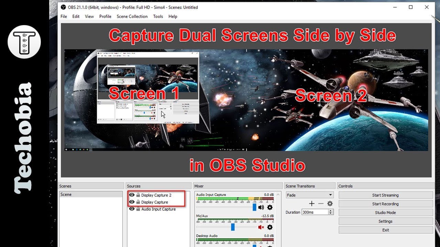Image resolution: width=440 pixels, height=247 pixels.
Task: Click the OBS logo in title bar
Action: click(63, 7)
